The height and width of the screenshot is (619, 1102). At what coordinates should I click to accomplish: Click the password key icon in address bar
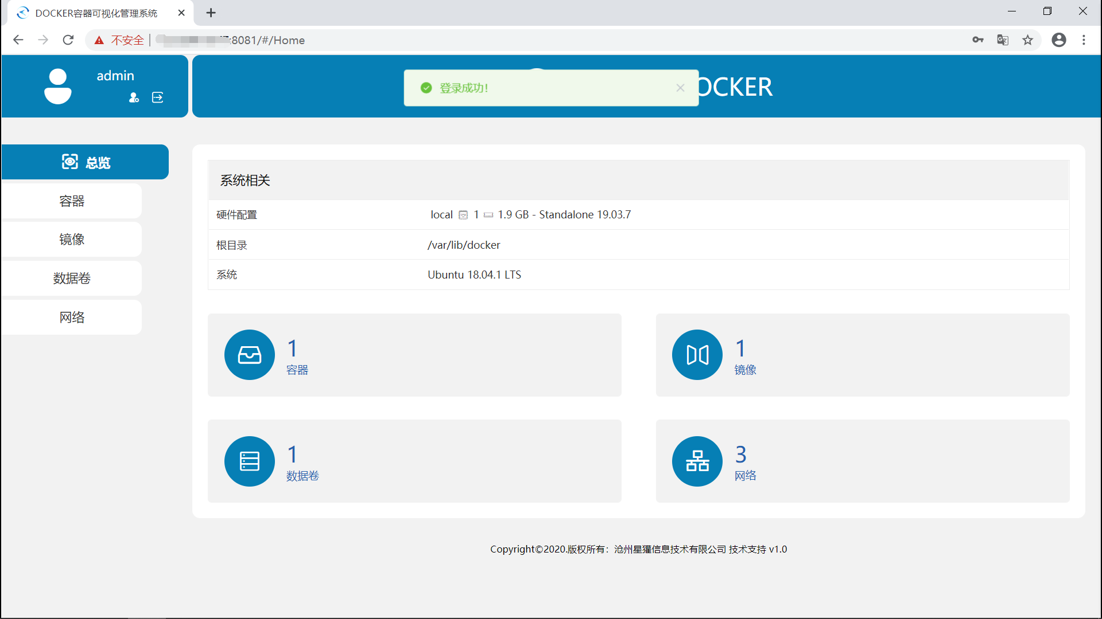(979, 40)
